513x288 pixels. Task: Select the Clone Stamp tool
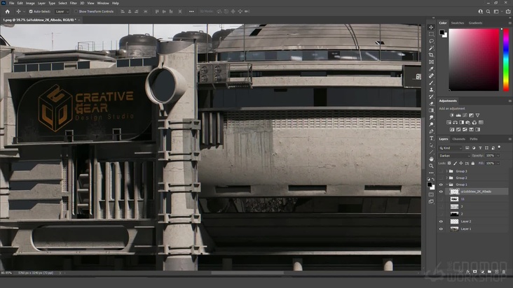431,89
